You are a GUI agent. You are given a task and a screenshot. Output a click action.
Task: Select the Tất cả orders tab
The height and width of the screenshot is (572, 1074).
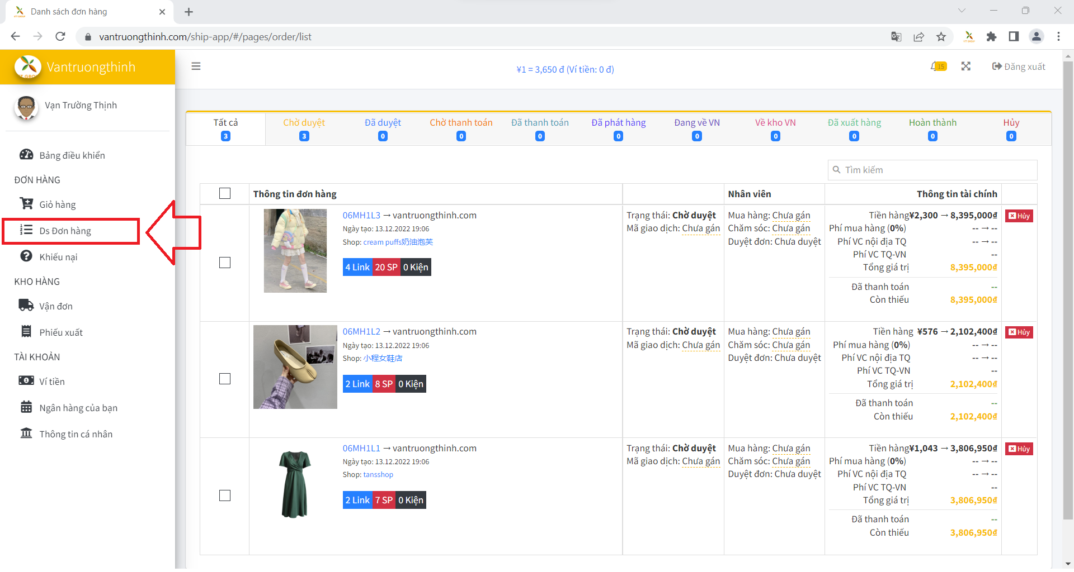click(x=225, y=129)
